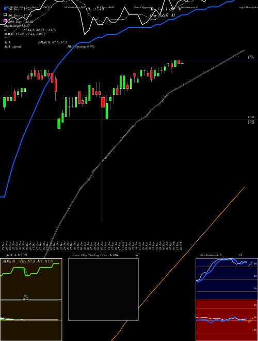Click the 'Day Vol: 0 M' label

163,16
